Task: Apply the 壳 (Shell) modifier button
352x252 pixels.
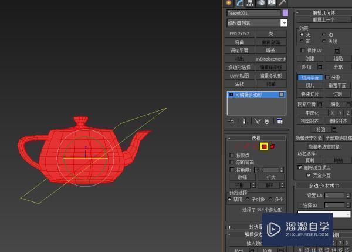Action: point(271,33)
